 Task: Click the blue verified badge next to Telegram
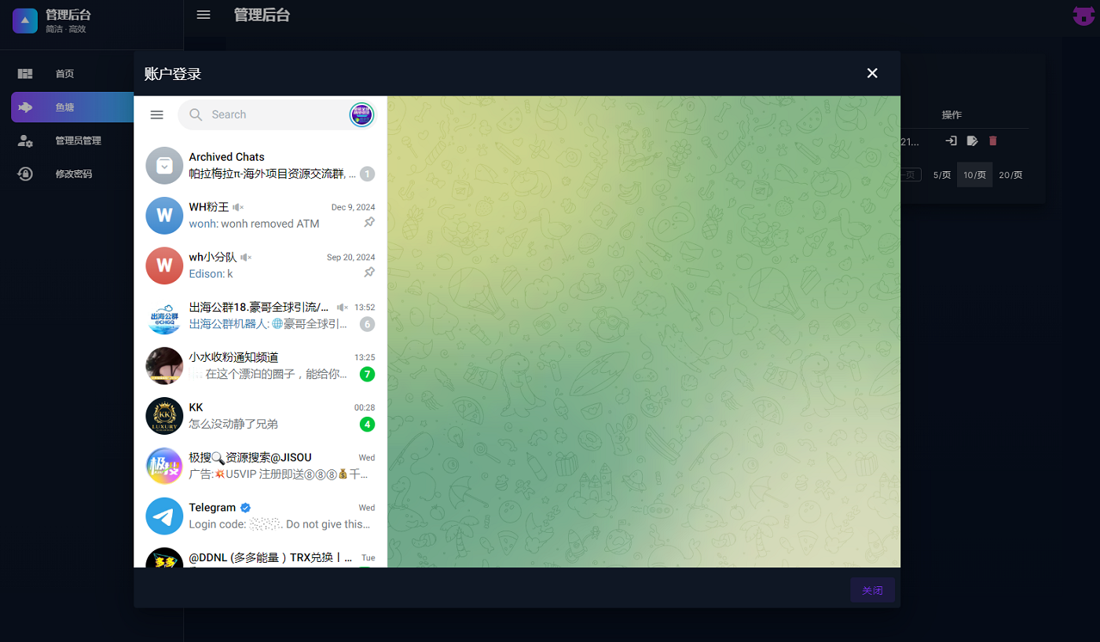[244, 507]
